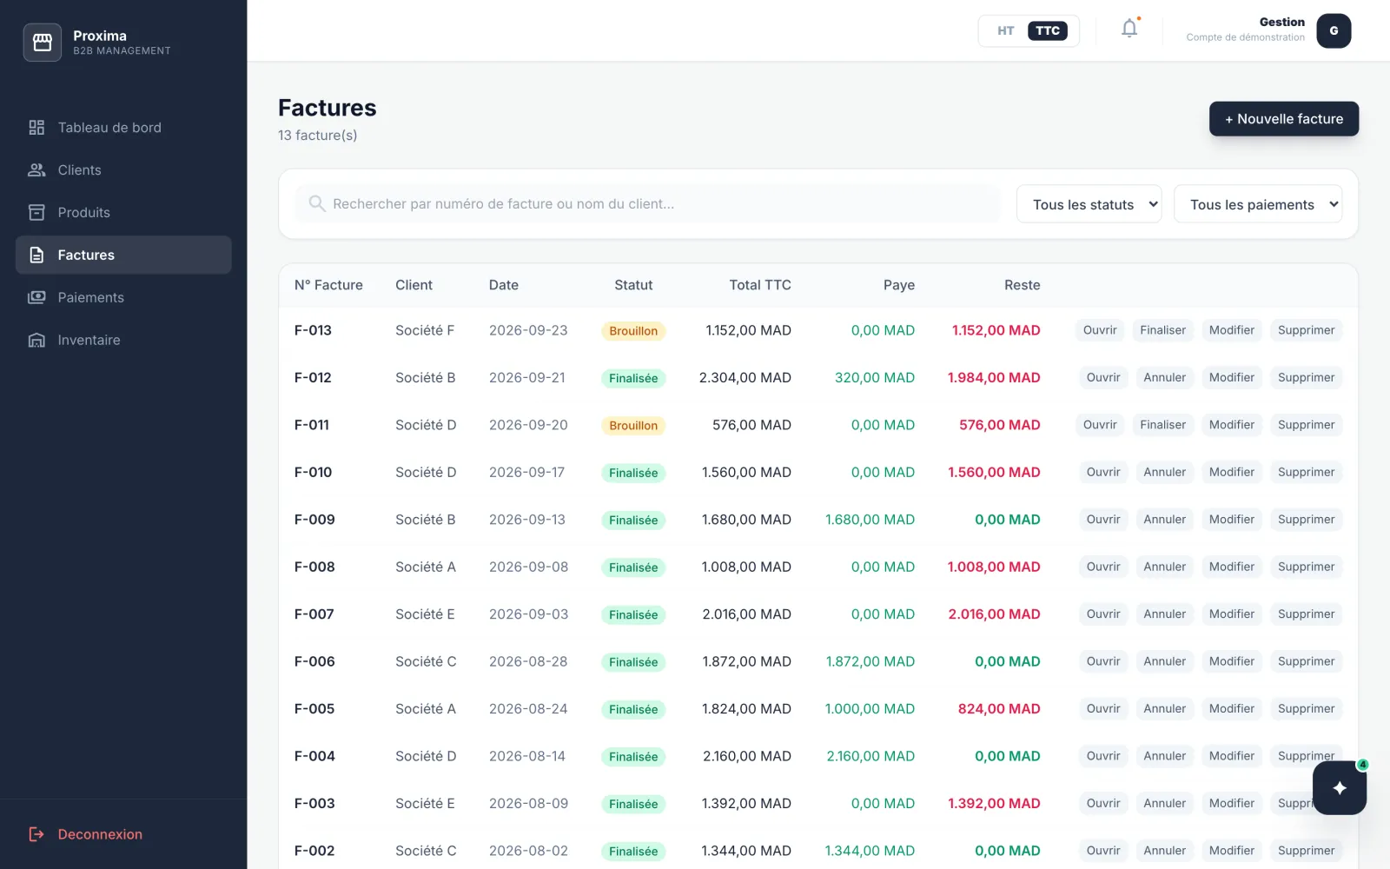1390x869 pixels.
Task: Go to Produits menu item
Action: 123,213
